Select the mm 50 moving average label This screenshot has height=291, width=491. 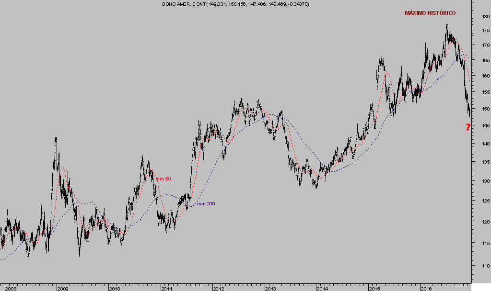163,179
